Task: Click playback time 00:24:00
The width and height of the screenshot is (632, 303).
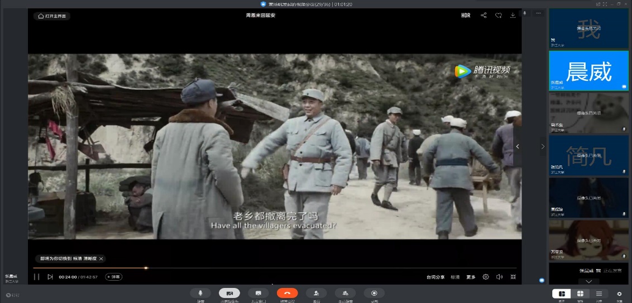Action: pyautogui.click(x=68, y=277)
